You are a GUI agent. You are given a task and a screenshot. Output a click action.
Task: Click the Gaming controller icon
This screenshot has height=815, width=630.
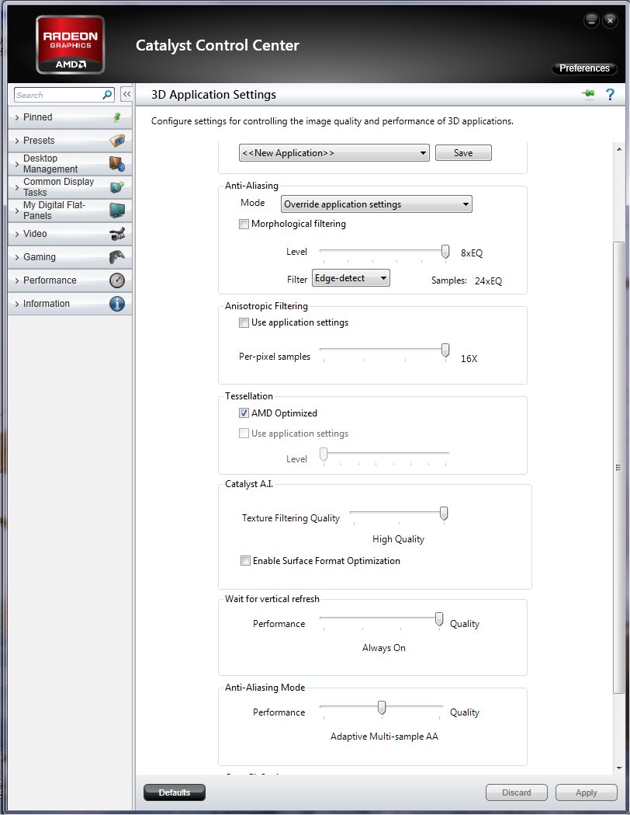coord(117,256)
